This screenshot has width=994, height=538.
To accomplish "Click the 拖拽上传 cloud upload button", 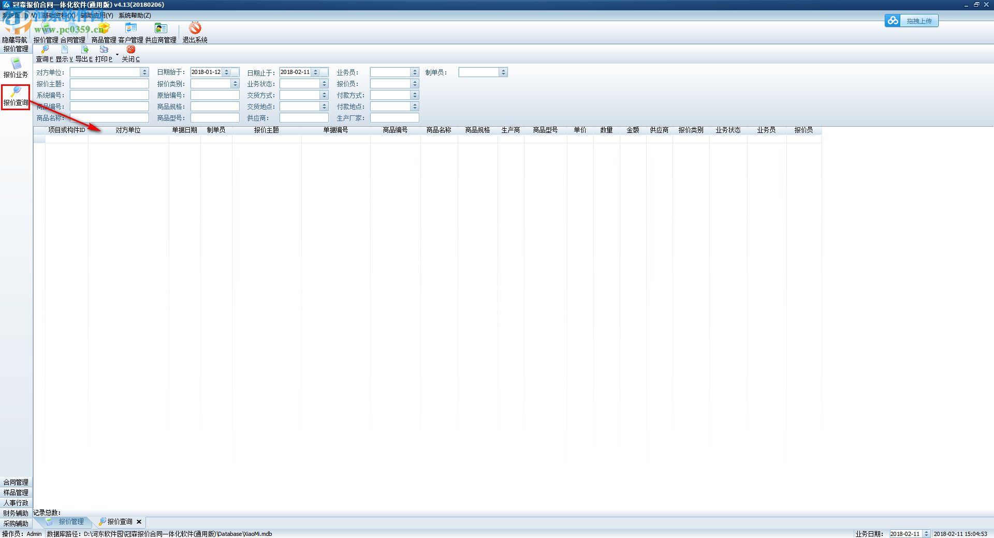I will 912,21.
